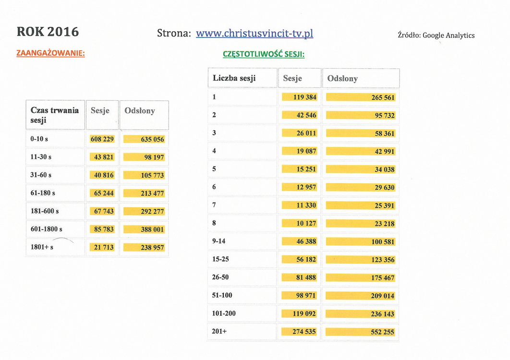Select the value 265 561
Image resolution: width=510 pixels, height=360 pixels.
pos(383,97)
